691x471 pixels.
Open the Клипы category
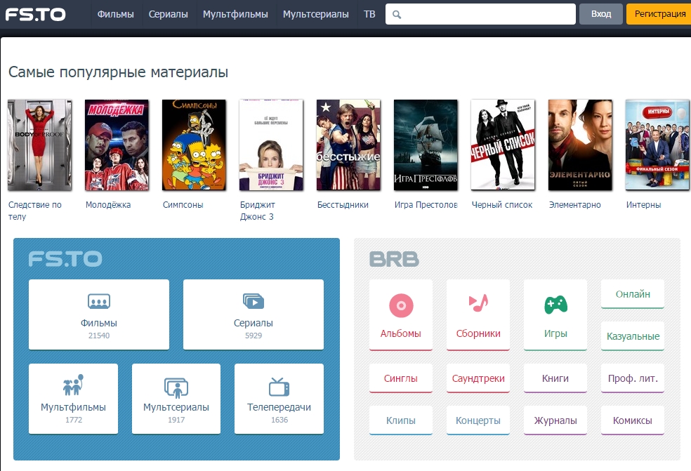pos(400,420)
